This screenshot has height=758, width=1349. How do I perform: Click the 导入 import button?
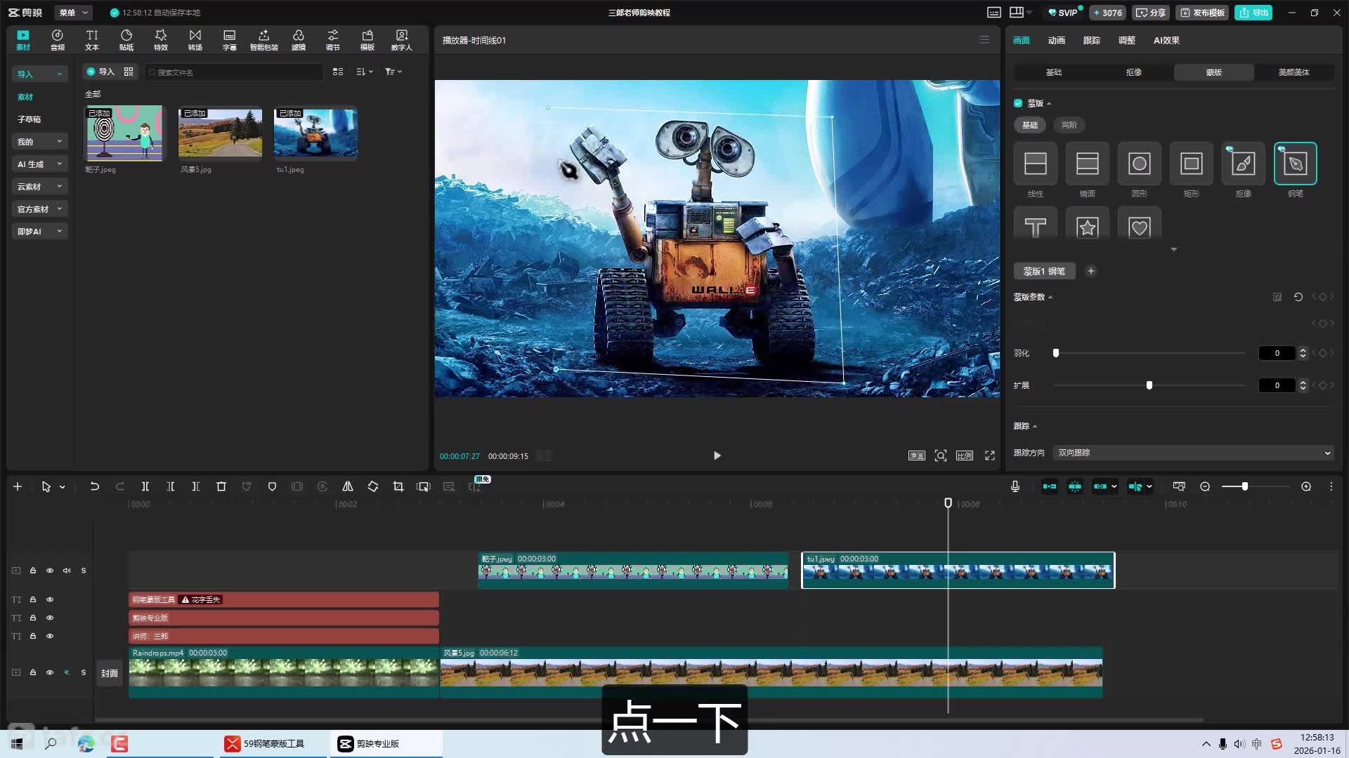point(100,72)
